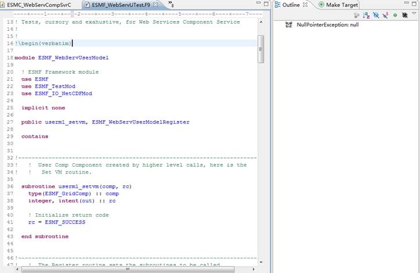This screenshot has width=420, height=273.
Task: Click the horizontal scrollbar in editor
Action: coord(116,270)
